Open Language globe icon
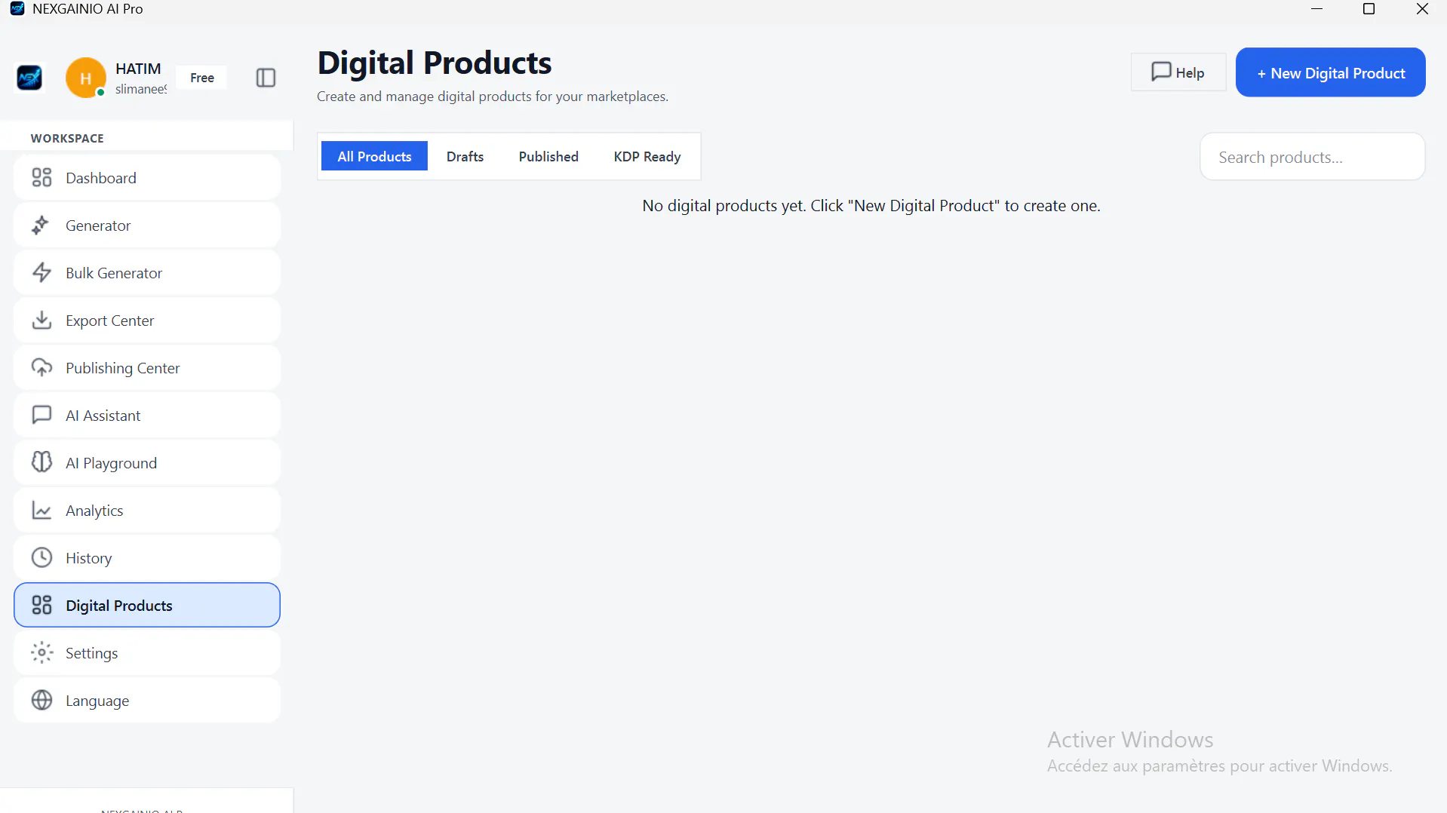The height and width of the screenshot is (813, 1447). click(x=41, y=701)
